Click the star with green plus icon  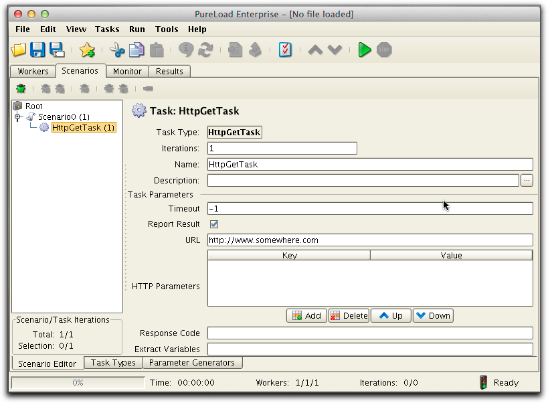click(87, 50)
